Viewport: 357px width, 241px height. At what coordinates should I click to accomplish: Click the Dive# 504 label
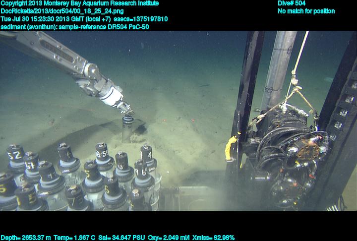coord(292,3)
